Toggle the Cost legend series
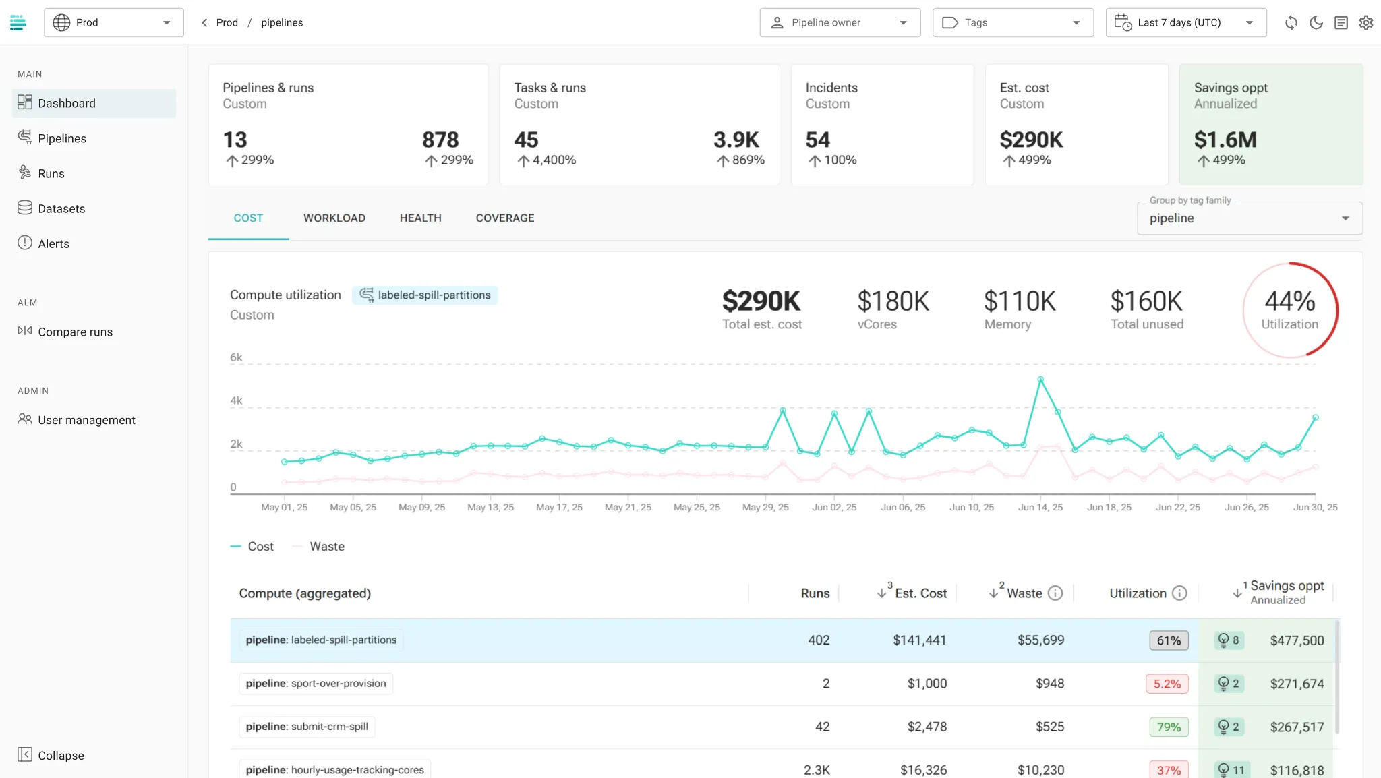This screenshot has width=1381, height=778. (252, 547)
